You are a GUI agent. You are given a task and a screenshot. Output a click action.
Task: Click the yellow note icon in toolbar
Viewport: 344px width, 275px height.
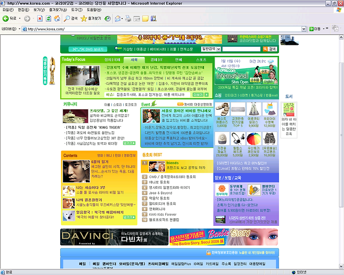pos(145,19)
